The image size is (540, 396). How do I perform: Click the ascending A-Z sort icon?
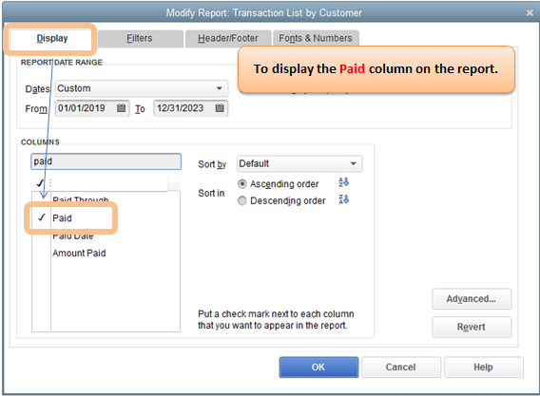coord(344,182)
